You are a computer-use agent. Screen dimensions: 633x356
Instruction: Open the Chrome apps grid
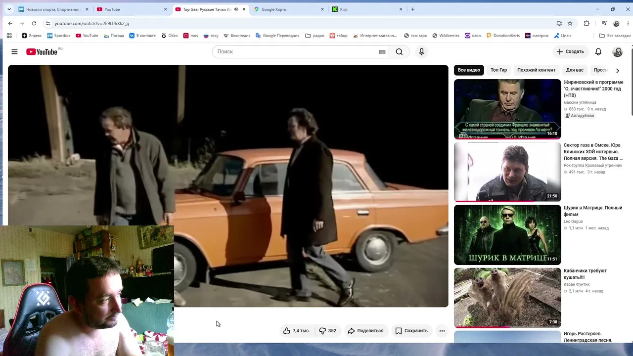pyautogui.click(x=9, y=36)
